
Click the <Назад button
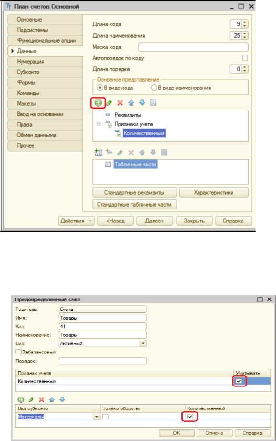[115, 221]
